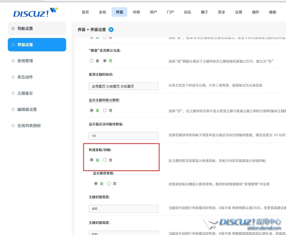Switch to the 全局 top tab

point(102,12)
